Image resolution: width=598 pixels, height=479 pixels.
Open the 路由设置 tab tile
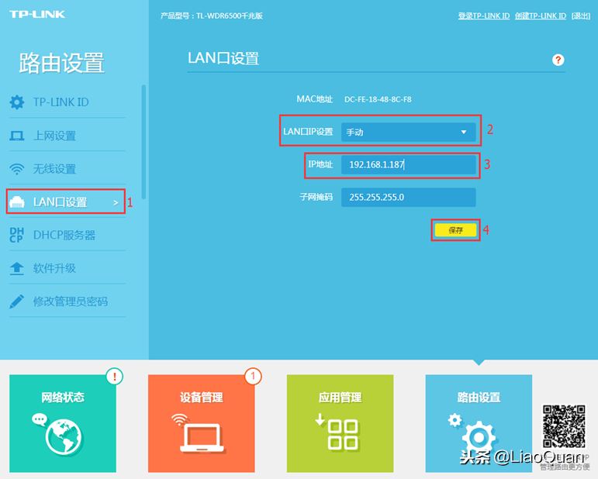pyautogui.click(x=479, y=423)
